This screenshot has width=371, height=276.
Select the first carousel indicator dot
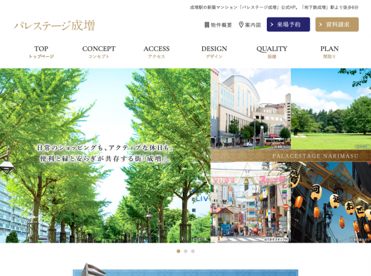(x=178, y=251)
